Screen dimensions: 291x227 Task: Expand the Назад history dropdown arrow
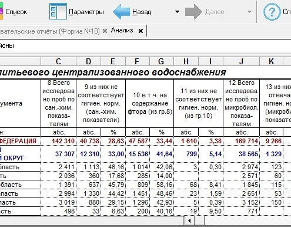click(177, 12)
